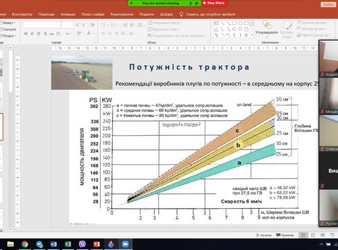Image resolution: width=338 pixels, height=250 pixels.
Task: Select the star shape in the gallery
Action: click(x=246, y=35)
